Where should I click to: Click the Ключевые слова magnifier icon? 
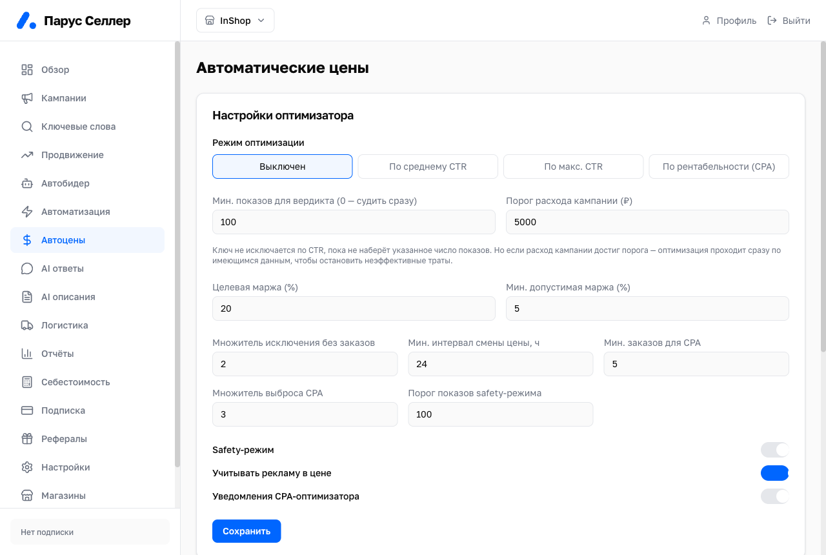[27, 126]
